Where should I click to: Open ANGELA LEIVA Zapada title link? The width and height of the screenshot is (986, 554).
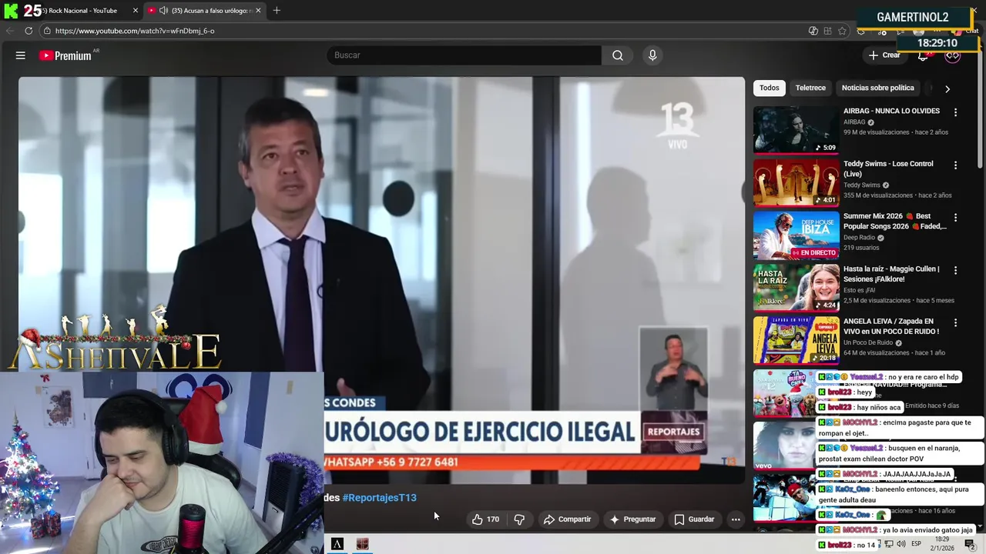click(891, 326)
